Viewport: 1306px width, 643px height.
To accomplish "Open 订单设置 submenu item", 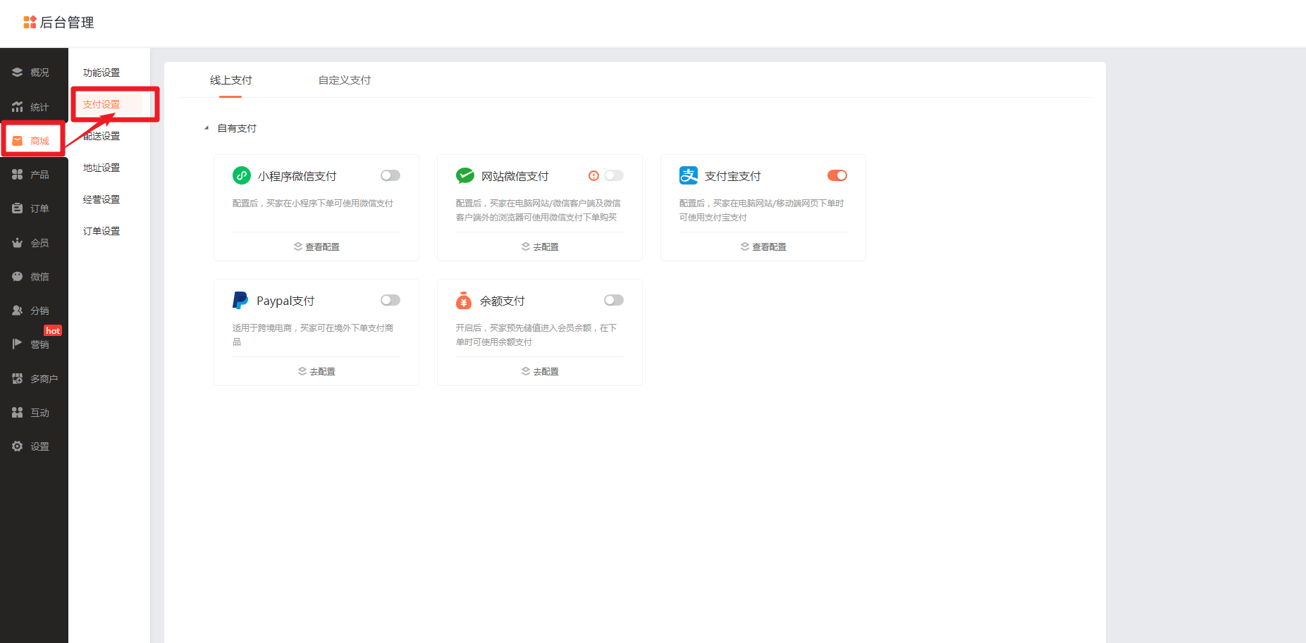I will pyautogui.click(x=101, y=231).
